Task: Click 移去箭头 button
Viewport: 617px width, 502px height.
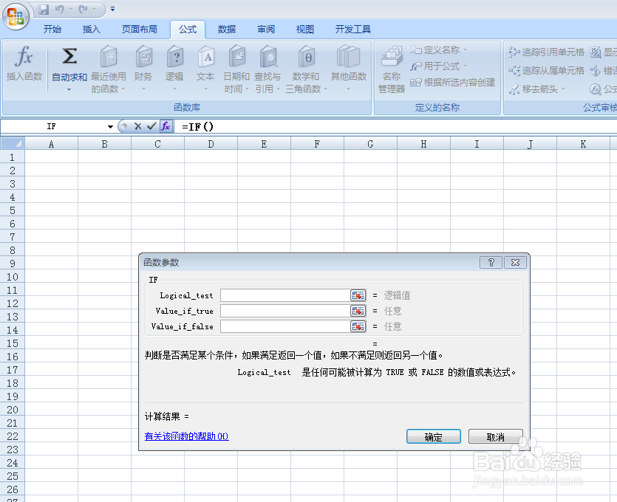Action: coord(534,89)
